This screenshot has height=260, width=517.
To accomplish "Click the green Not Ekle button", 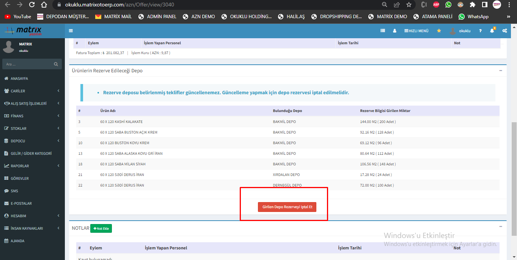I will click(101, 228).
